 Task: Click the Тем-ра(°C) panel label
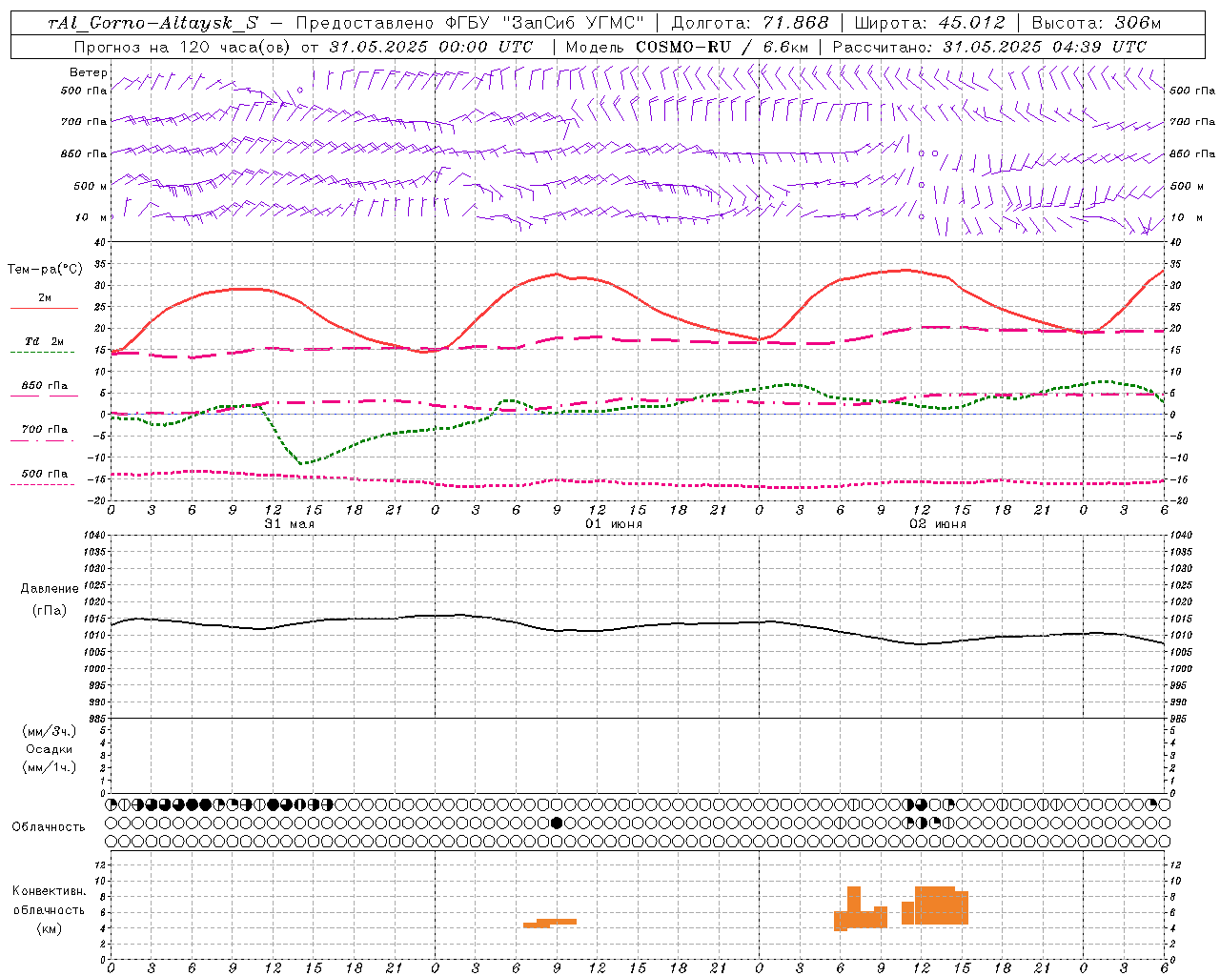pos(45,270)
